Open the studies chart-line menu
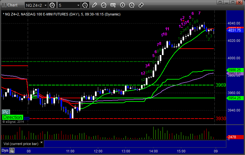Viewport: 245px width, 155px height. click(104, 5)
